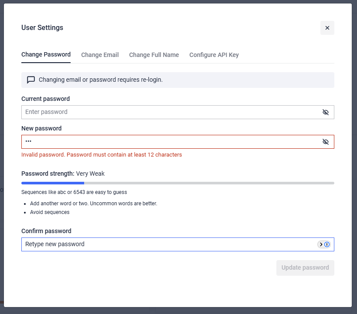
Task: Click the 'Changing email or password requires re-login' notice
Action: click(x=101, y=80)
